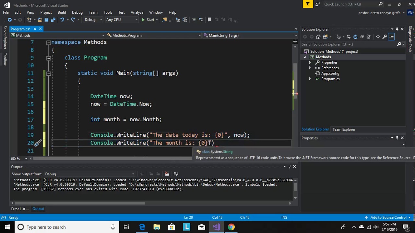Click the screwdriver quick actions icon on line 20
Screen dimensions: 415x233
[x=38, y=143]
